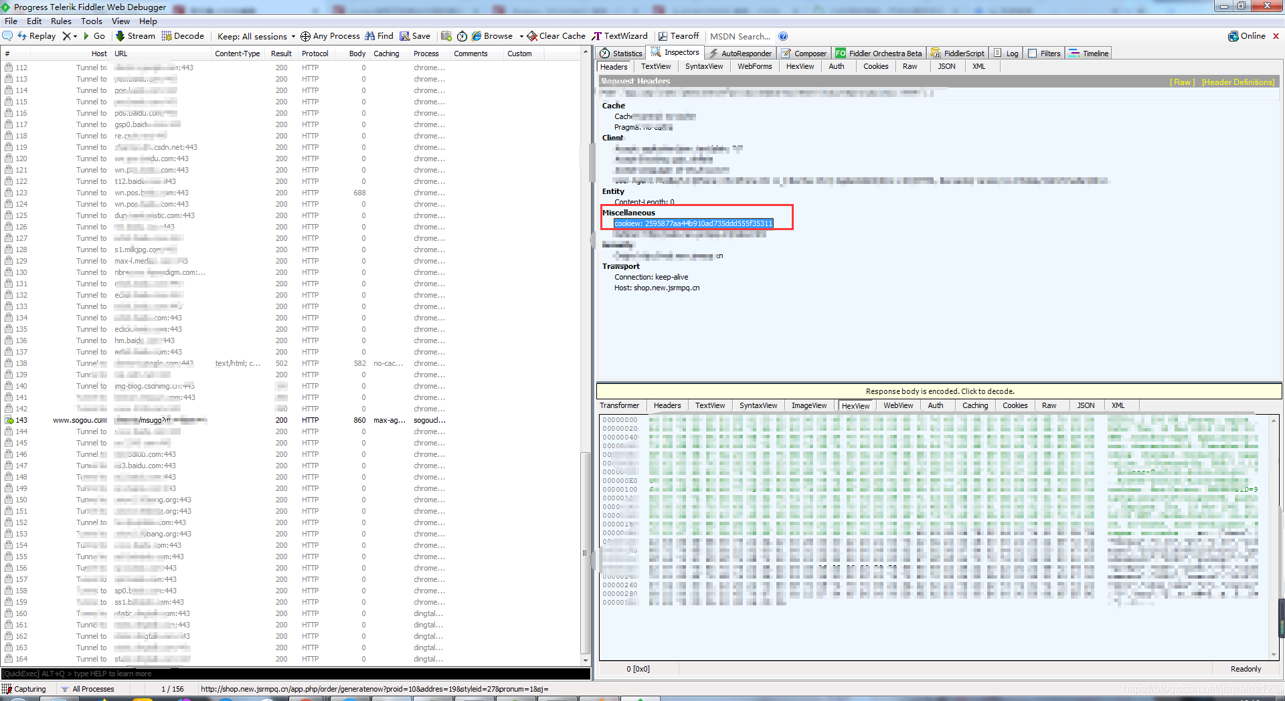This screenshot has width=1285, height=701.
Task: Select the cookiew header line
Action: tap(693, 223)
